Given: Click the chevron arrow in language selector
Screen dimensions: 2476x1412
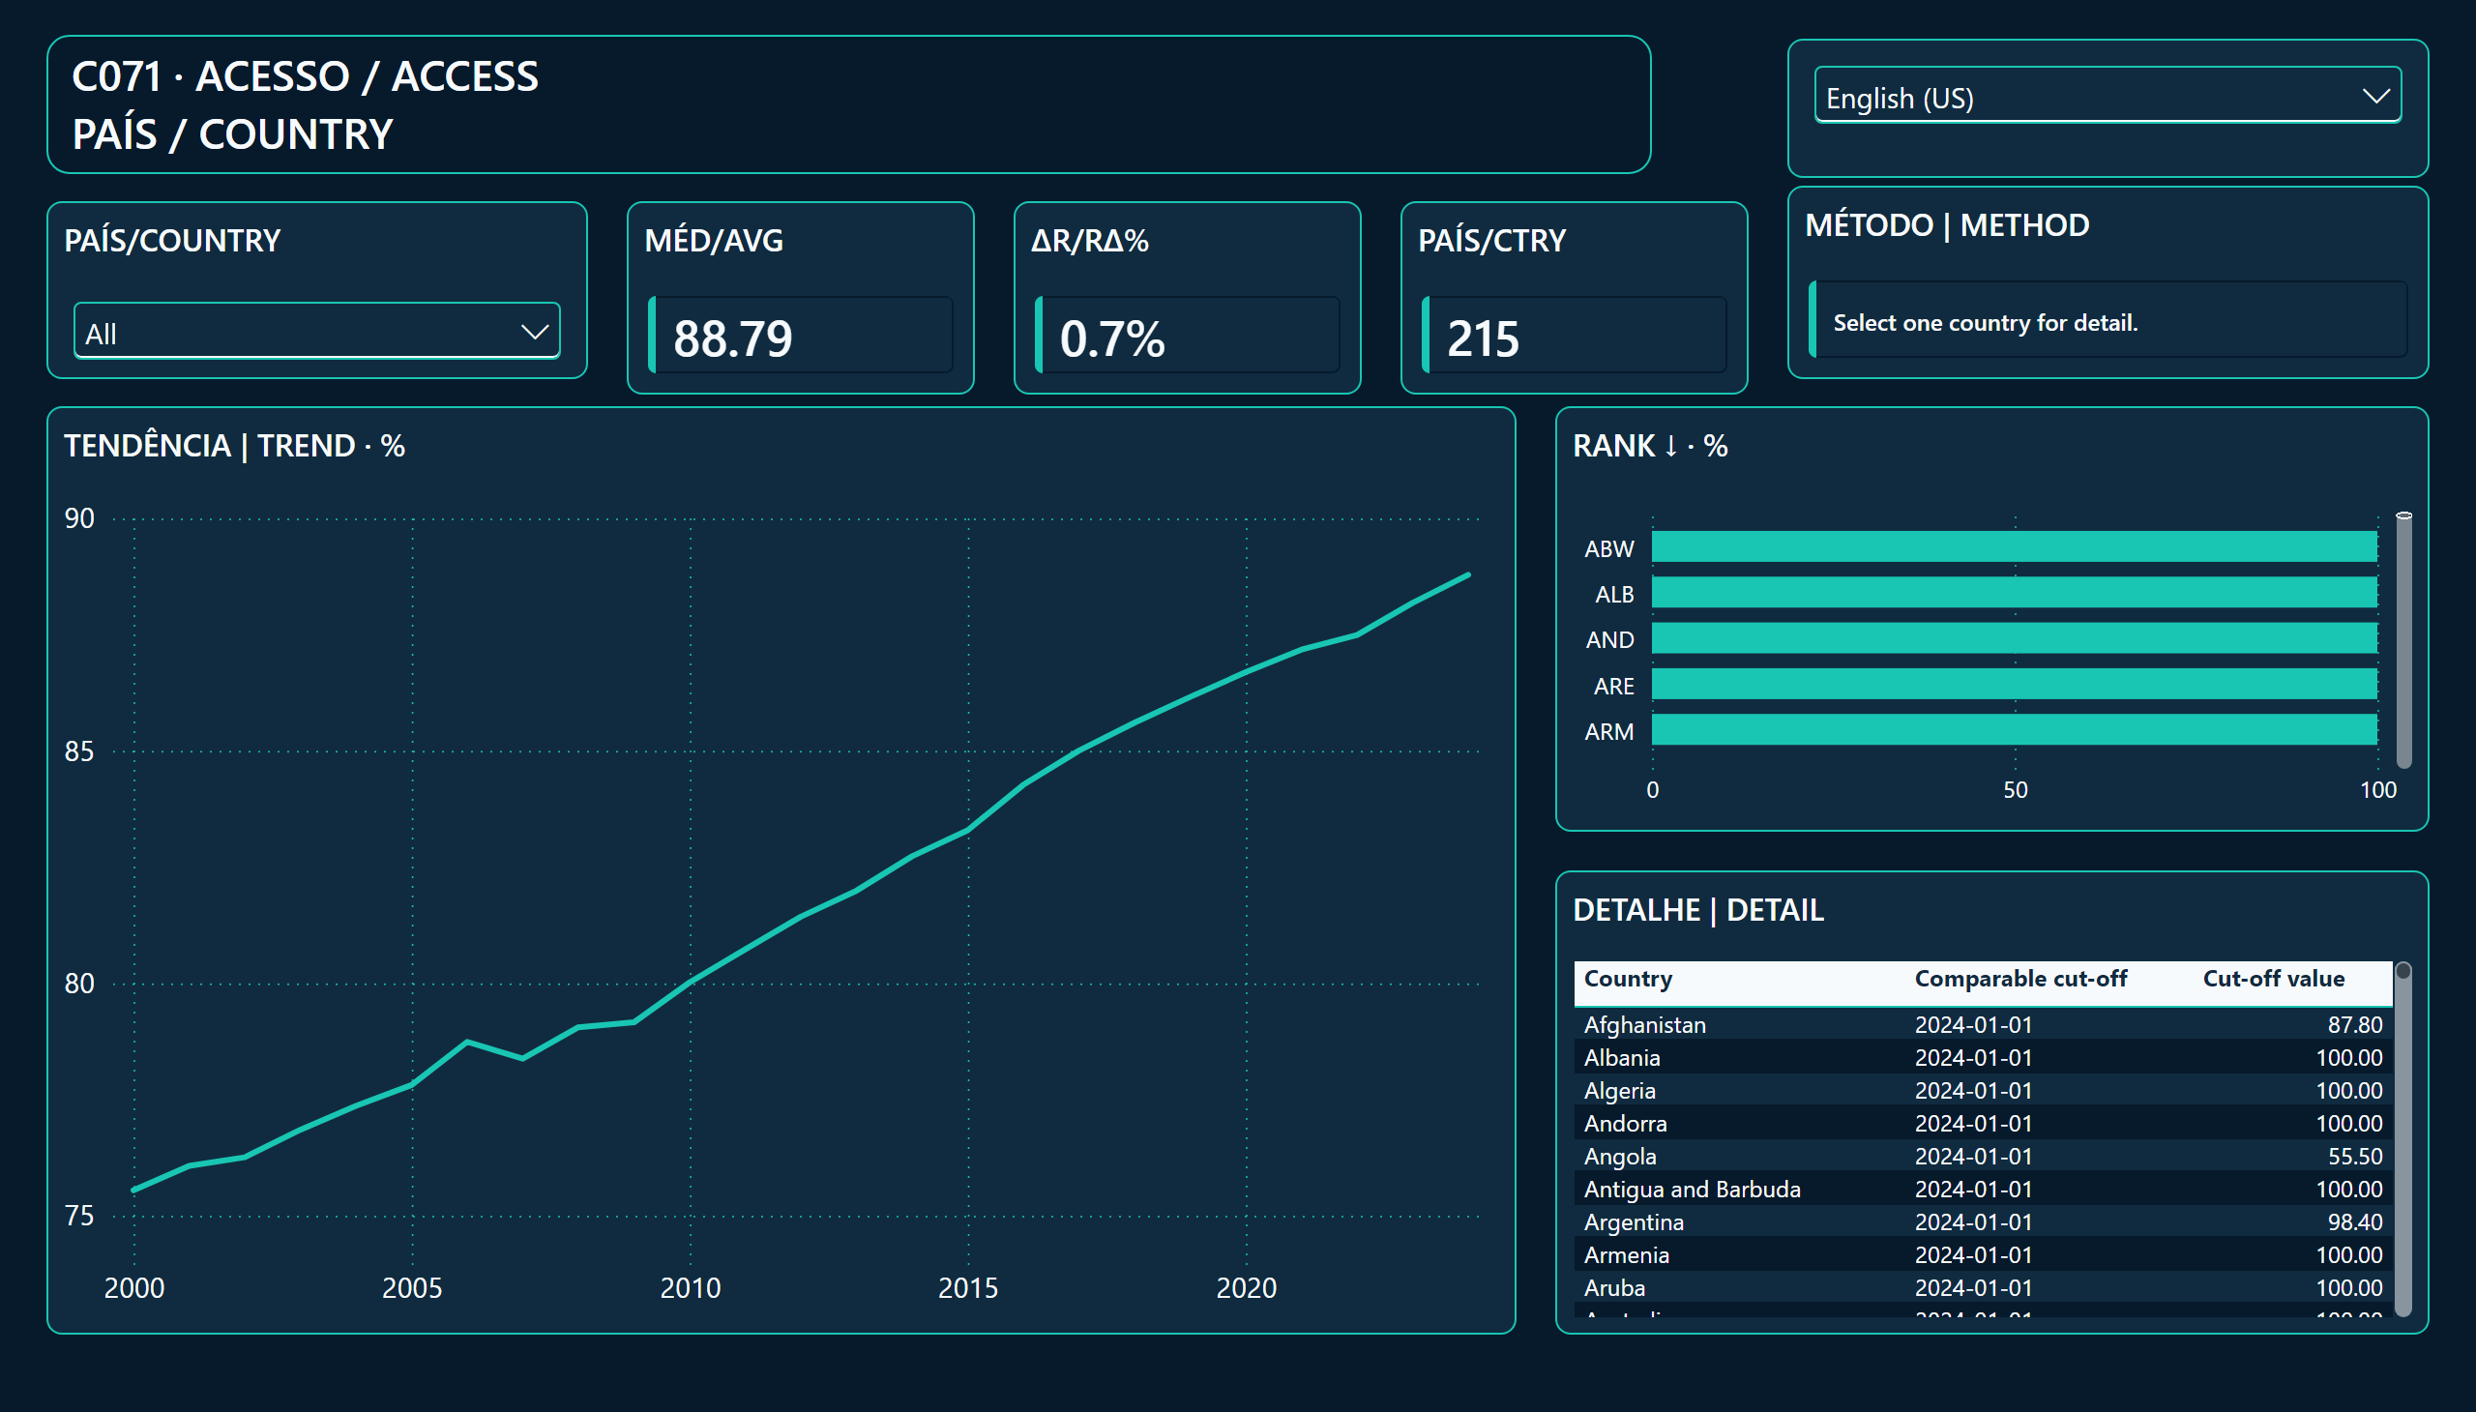Looking at the screenshot, I should (2375, 96).
